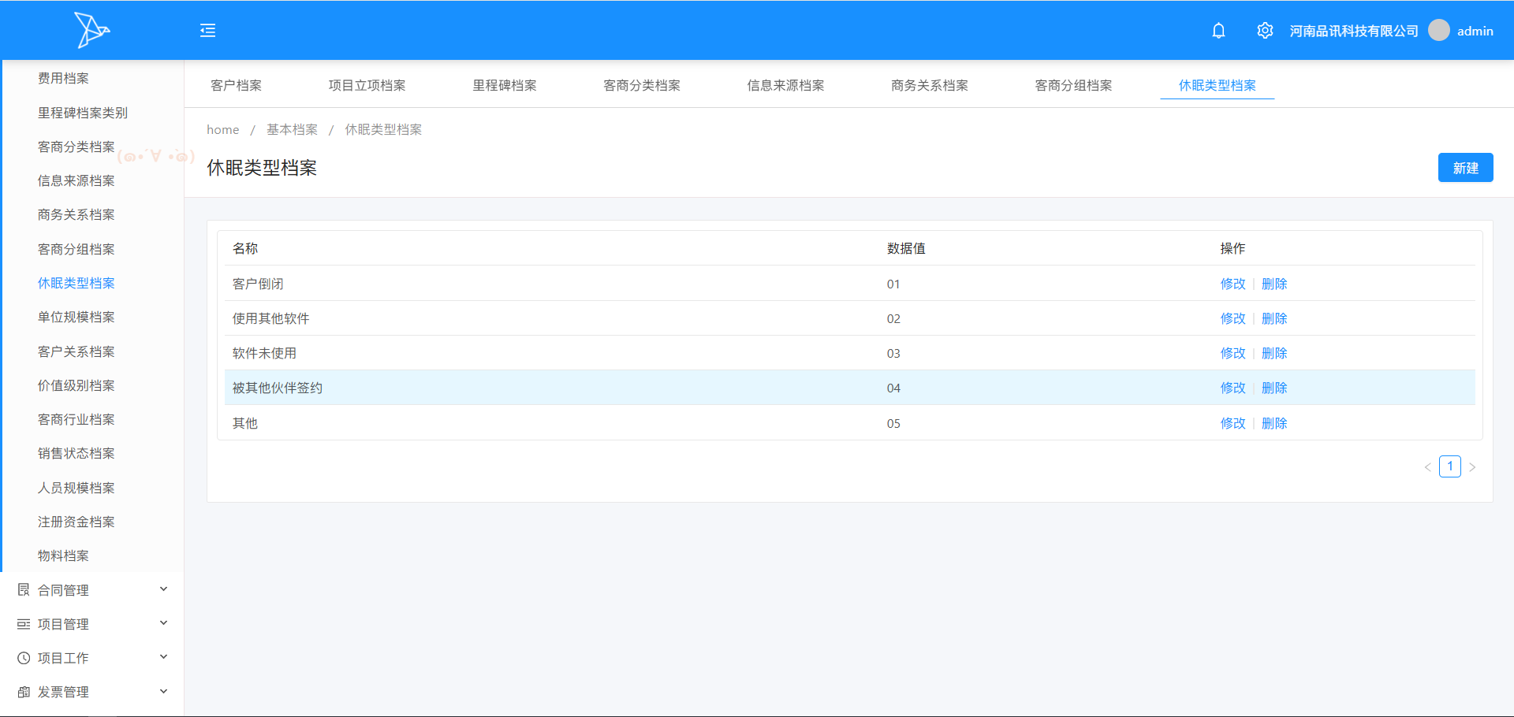Open 价值级别档案 in sidebar
Viewport: 1514px width, 717px height.
pyautogui.click(x=76, y=385)
